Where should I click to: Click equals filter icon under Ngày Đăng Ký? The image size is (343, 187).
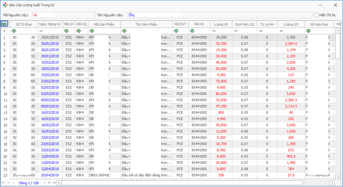41,31
